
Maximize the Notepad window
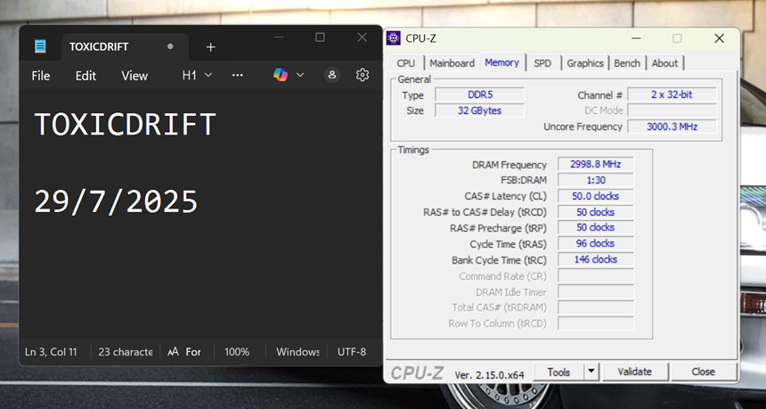(320, 37)
